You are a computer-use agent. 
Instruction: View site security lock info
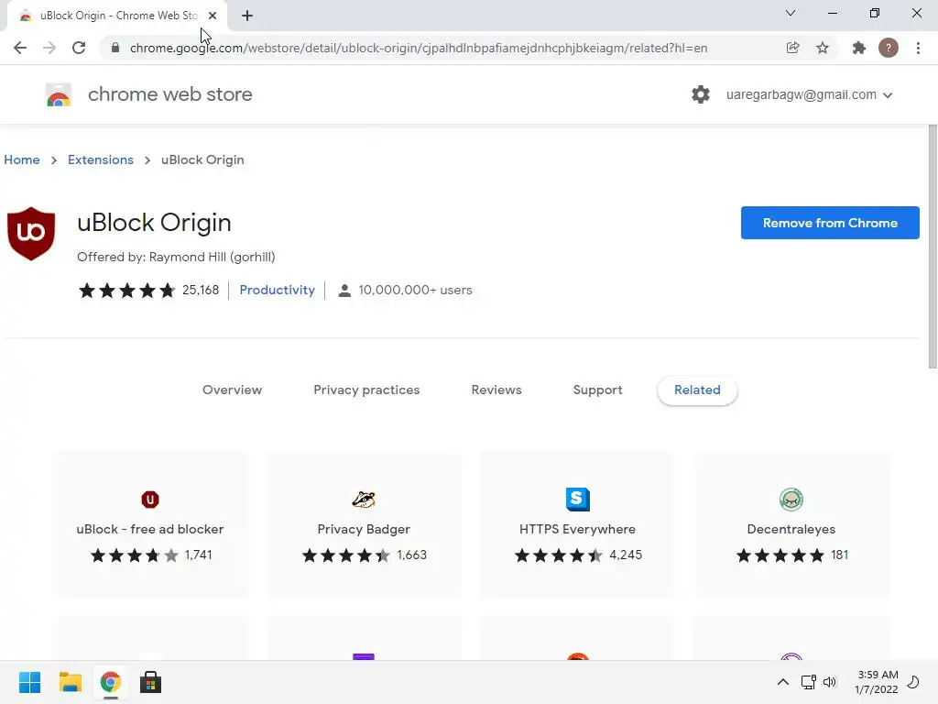click(x=115, y=48)
